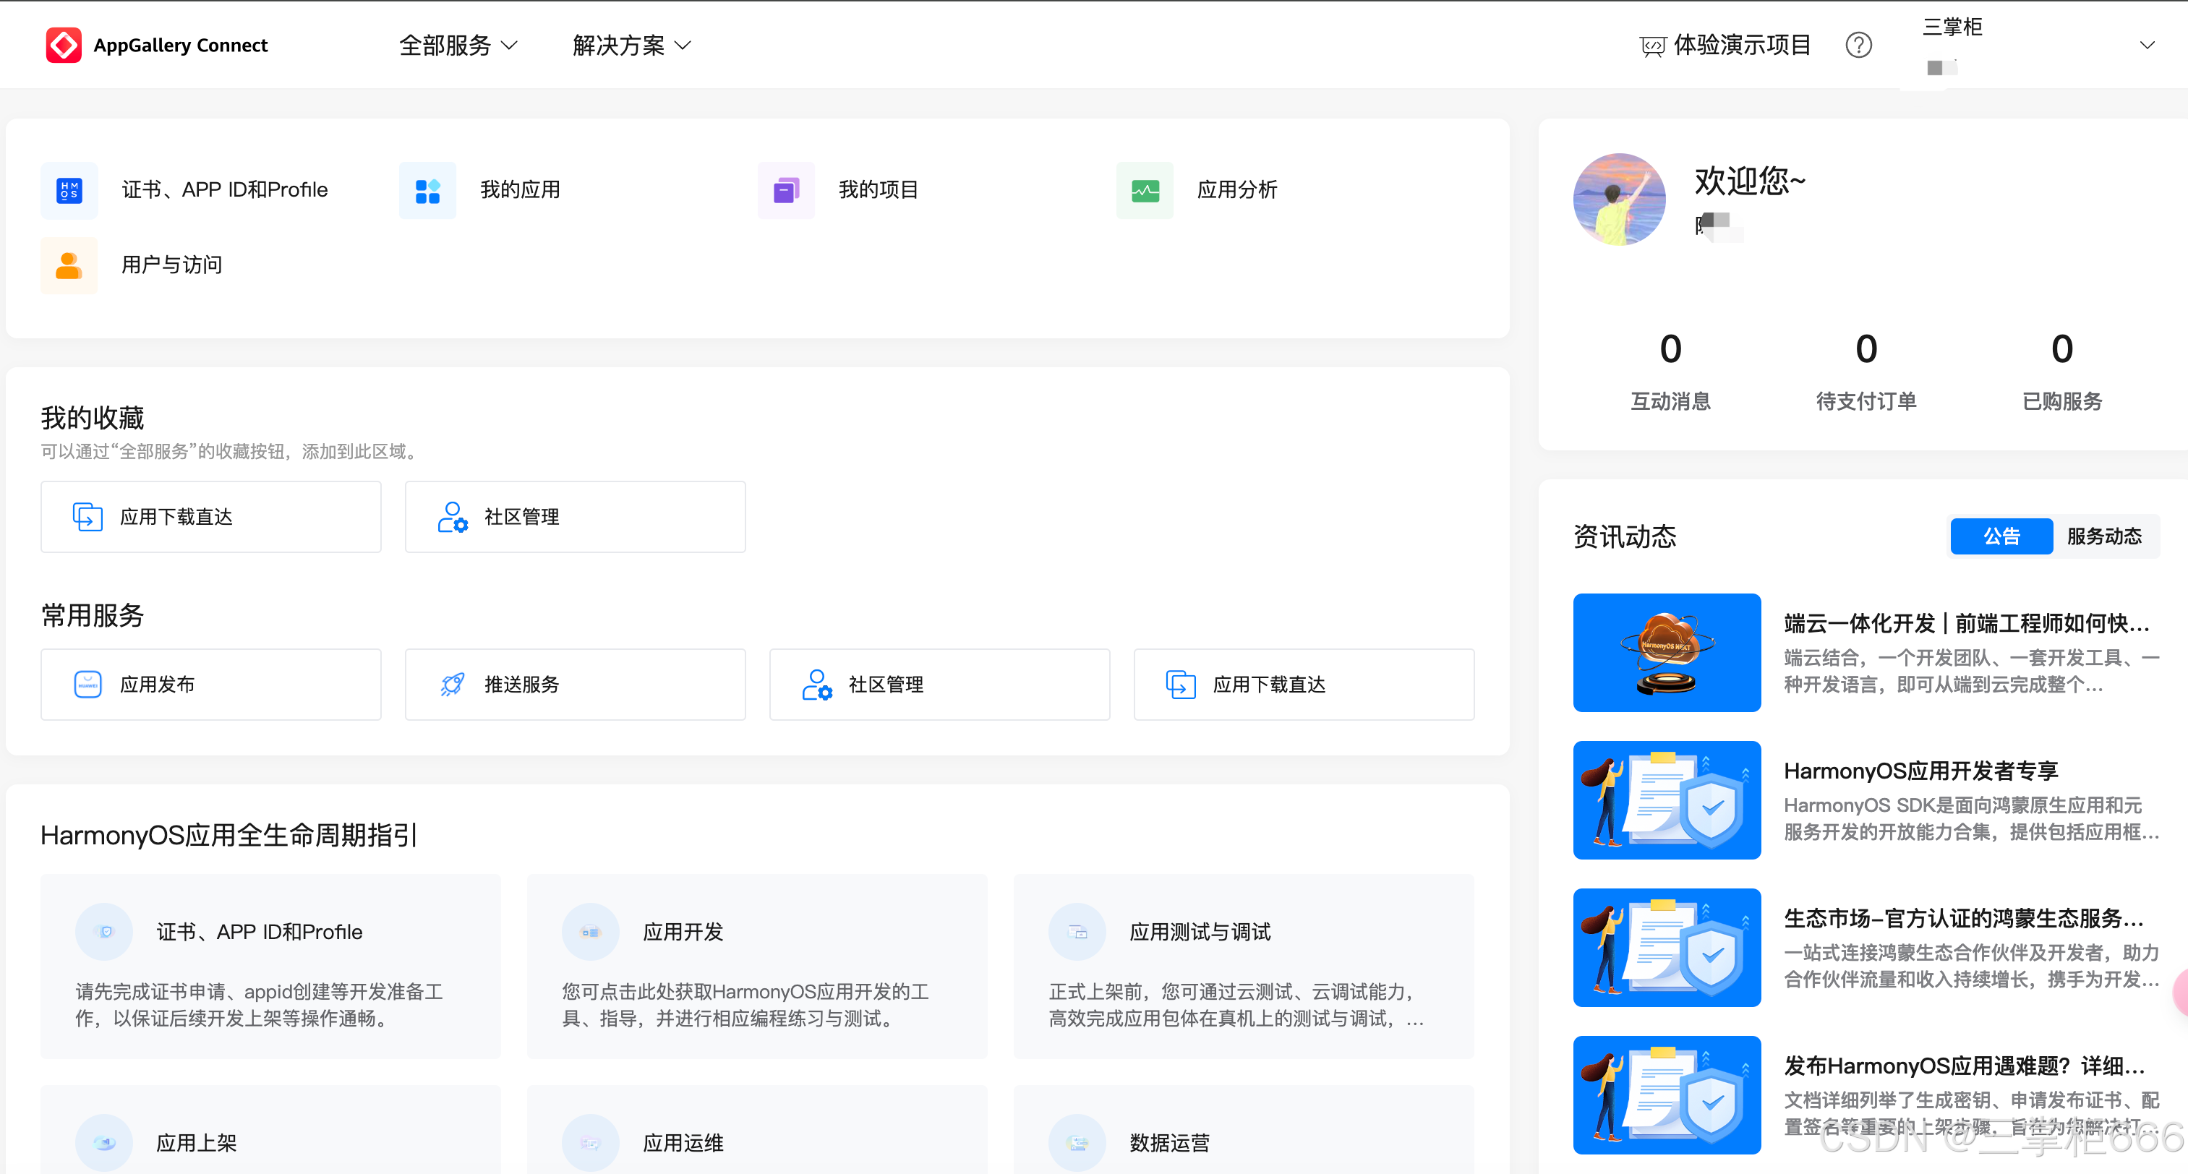2188x1174 pixels.
Task: Click the 欢迎您~ greeting text
Action: [x=1750, y=181]
